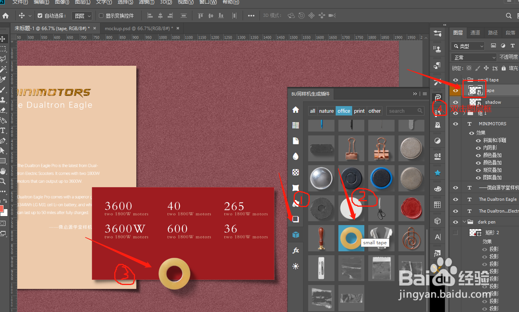
Task: Click the document page icon in plugin sidebar
Action: pyautogui.click(x=296, y=141)
